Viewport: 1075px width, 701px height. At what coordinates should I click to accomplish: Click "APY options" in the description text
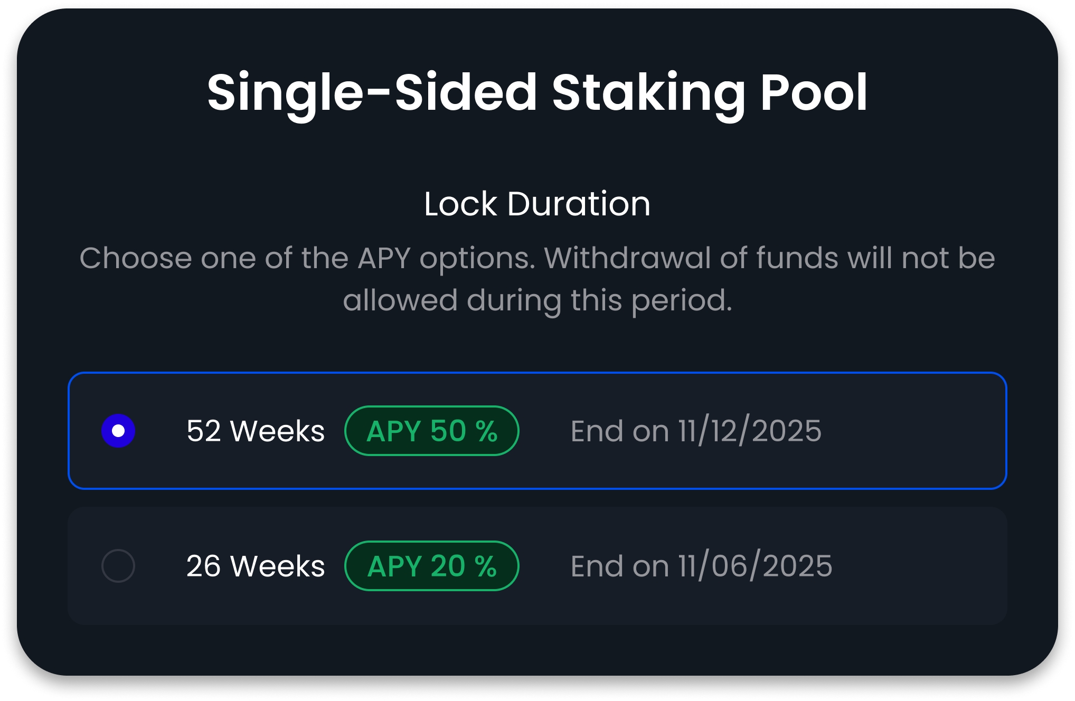tap(446, 258)
